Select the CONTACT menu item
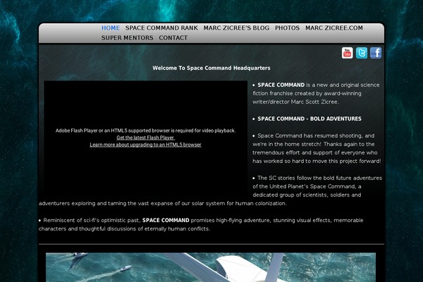The height and width of the screenshot is (282, 423). [x=173, y=37]
